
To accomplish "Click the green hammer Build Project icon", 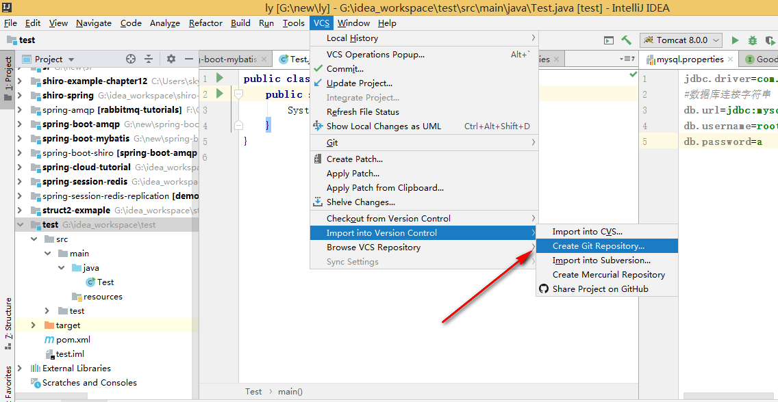I will [626, 40].
